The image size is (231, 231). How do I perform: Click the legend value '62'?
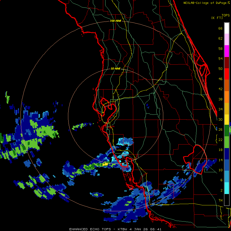click(220, 38)
